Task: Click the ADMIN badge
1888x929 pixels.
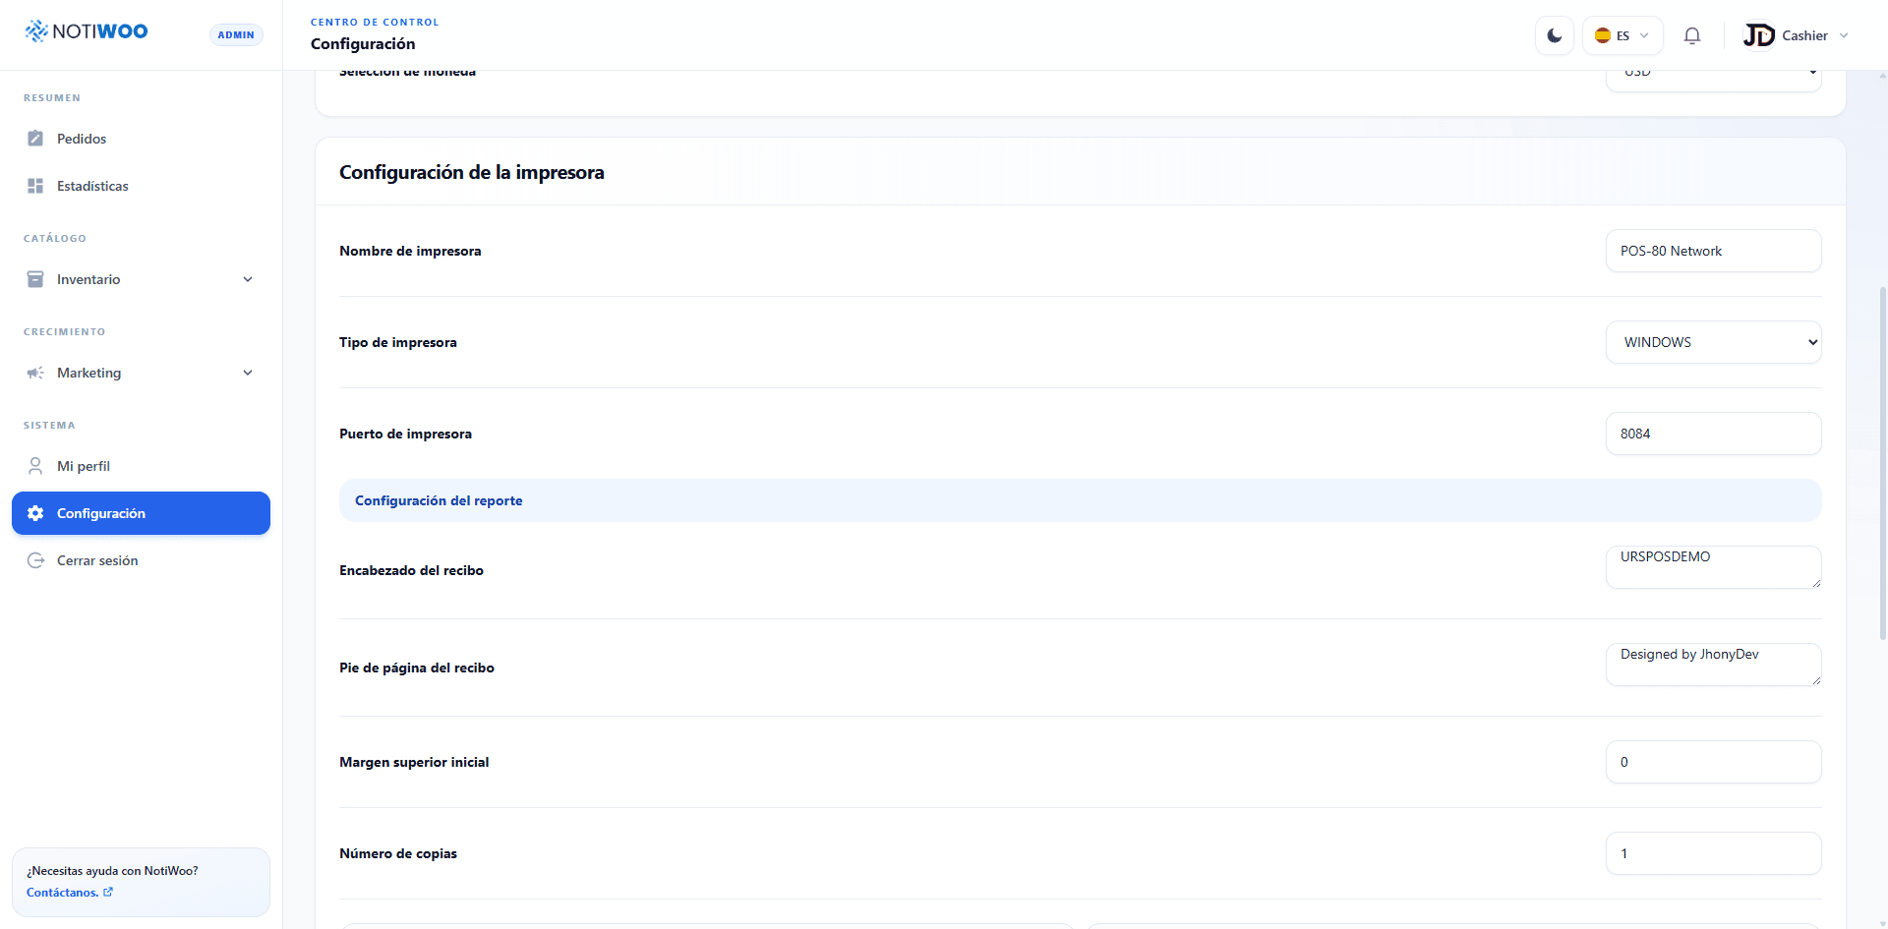Action: coord(236,35)
